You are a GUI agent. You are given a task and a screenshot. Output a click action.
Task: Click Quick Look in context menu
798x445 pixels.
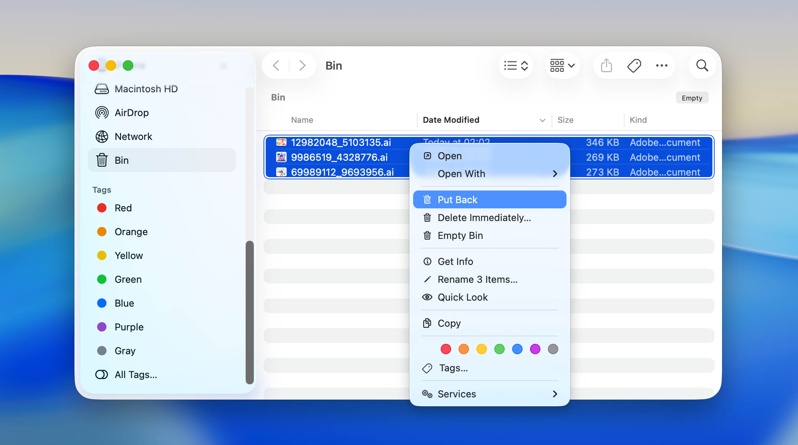tap(462, 297)
